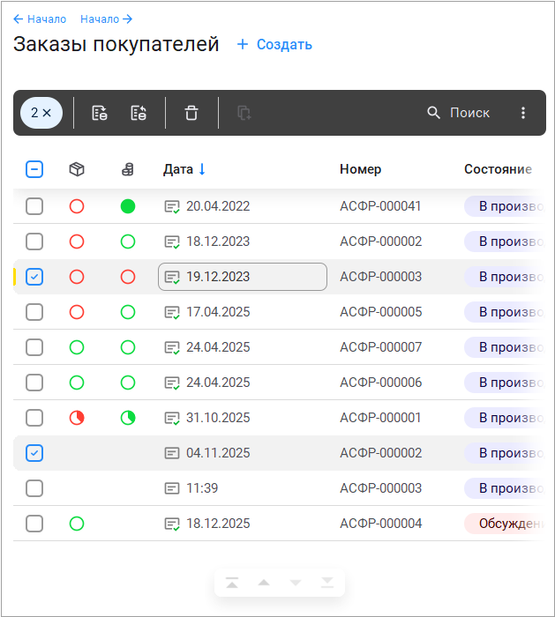
Task: Click the payment coins column header icon
Action: (x=128, y=169)
